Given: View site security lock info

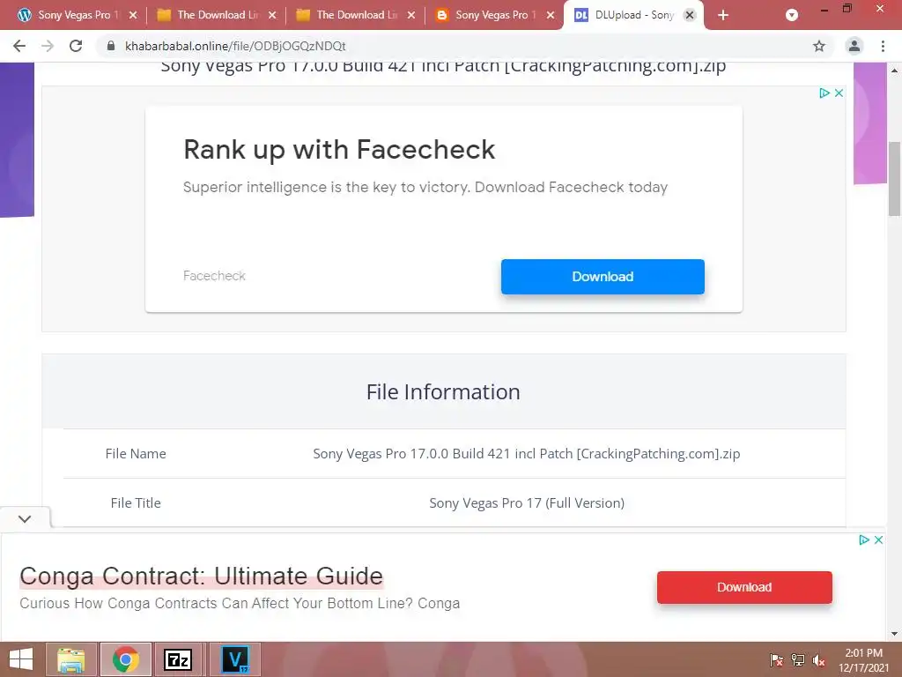Looking at the screenshot, I should [111, 46].
